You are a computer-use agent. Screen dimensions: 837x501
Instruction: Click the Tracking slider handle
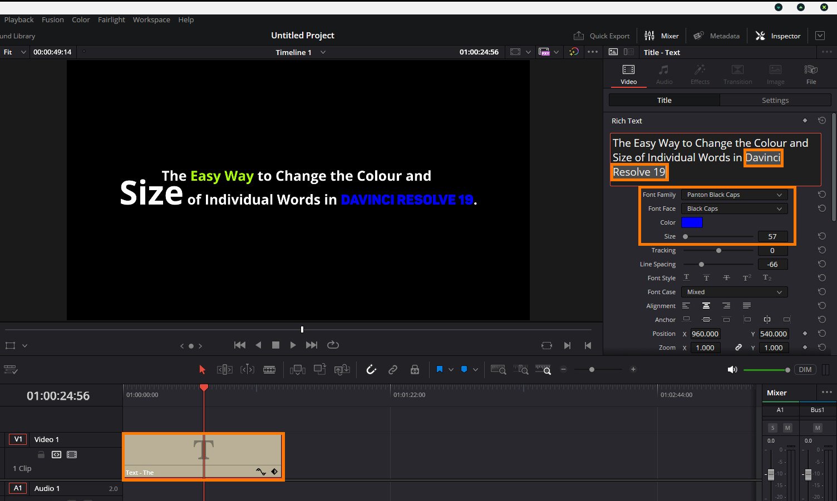pos(718,250)
